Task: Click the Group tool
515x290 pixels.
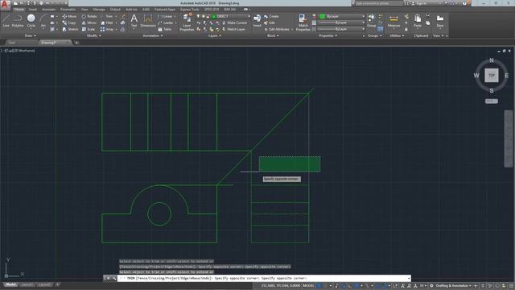Action: click(x=371, y=20)
